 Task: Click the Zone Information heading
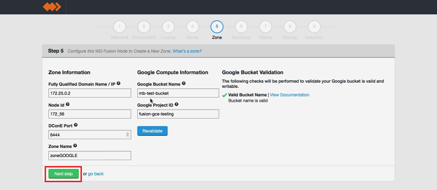(69, 72)
